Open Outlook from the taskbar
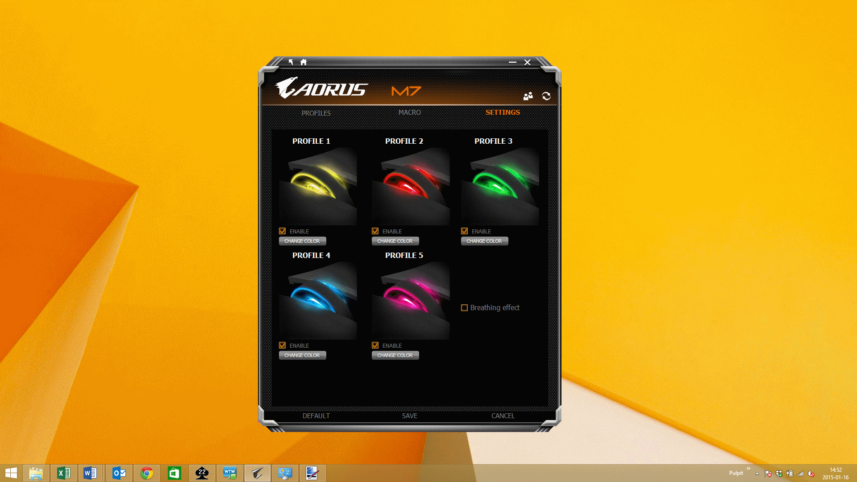The width and height of the screenshot is (857, 482). pyautogui.click(x=119, y=473)
